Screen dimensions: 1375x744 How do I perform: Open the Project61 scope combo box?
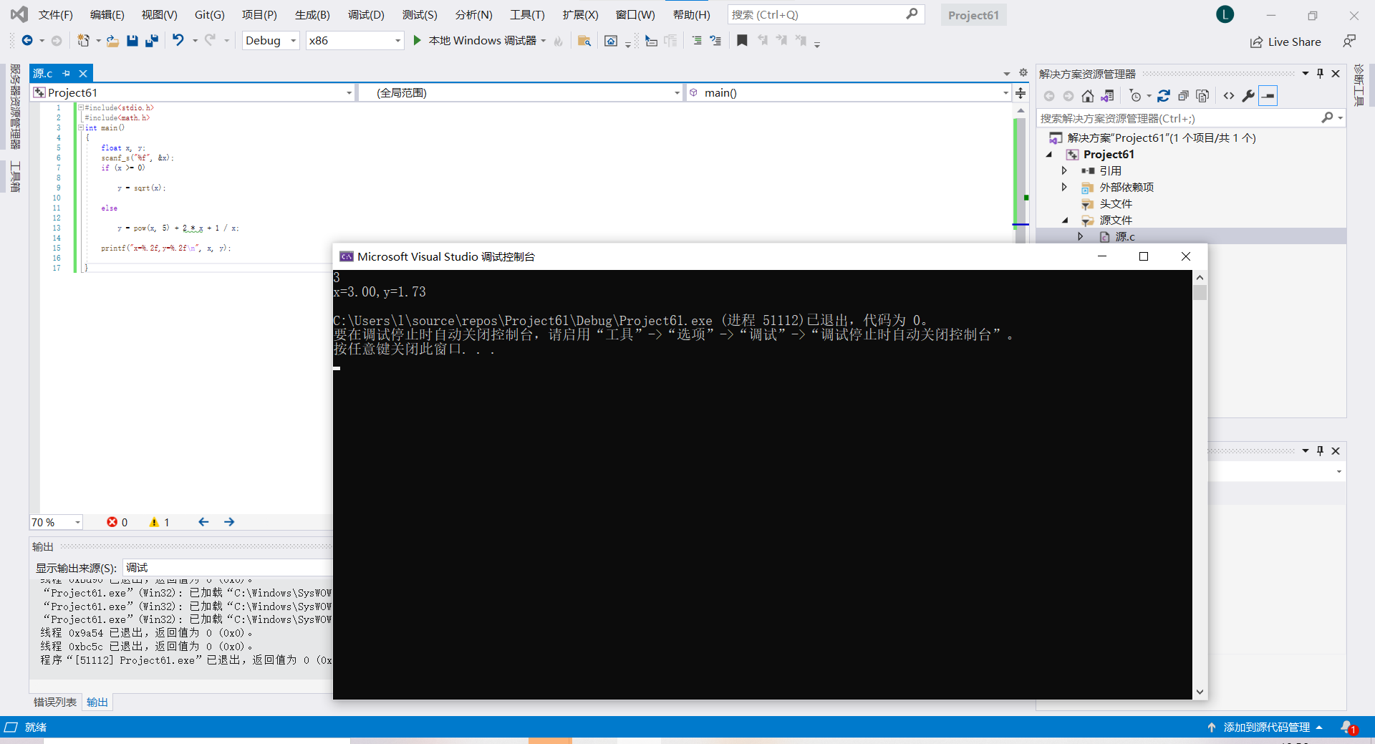coord(193,93)
